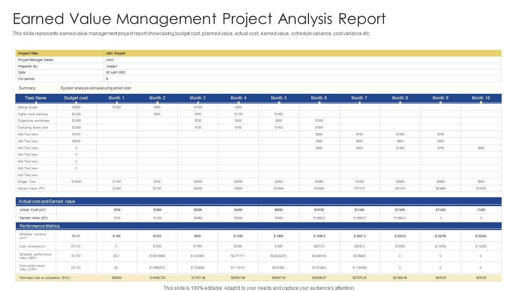Image resolution: width=517 pixels, height=291 pixels.
Task: Click the earned value cell '$13962.5'
Action: (x=319, y=218)
